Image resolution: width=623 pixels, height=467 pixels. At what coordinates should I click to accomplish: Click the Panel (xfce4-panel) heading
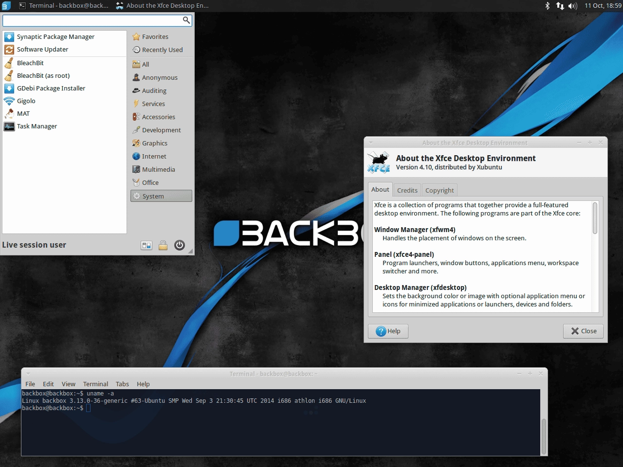(404, 254)
